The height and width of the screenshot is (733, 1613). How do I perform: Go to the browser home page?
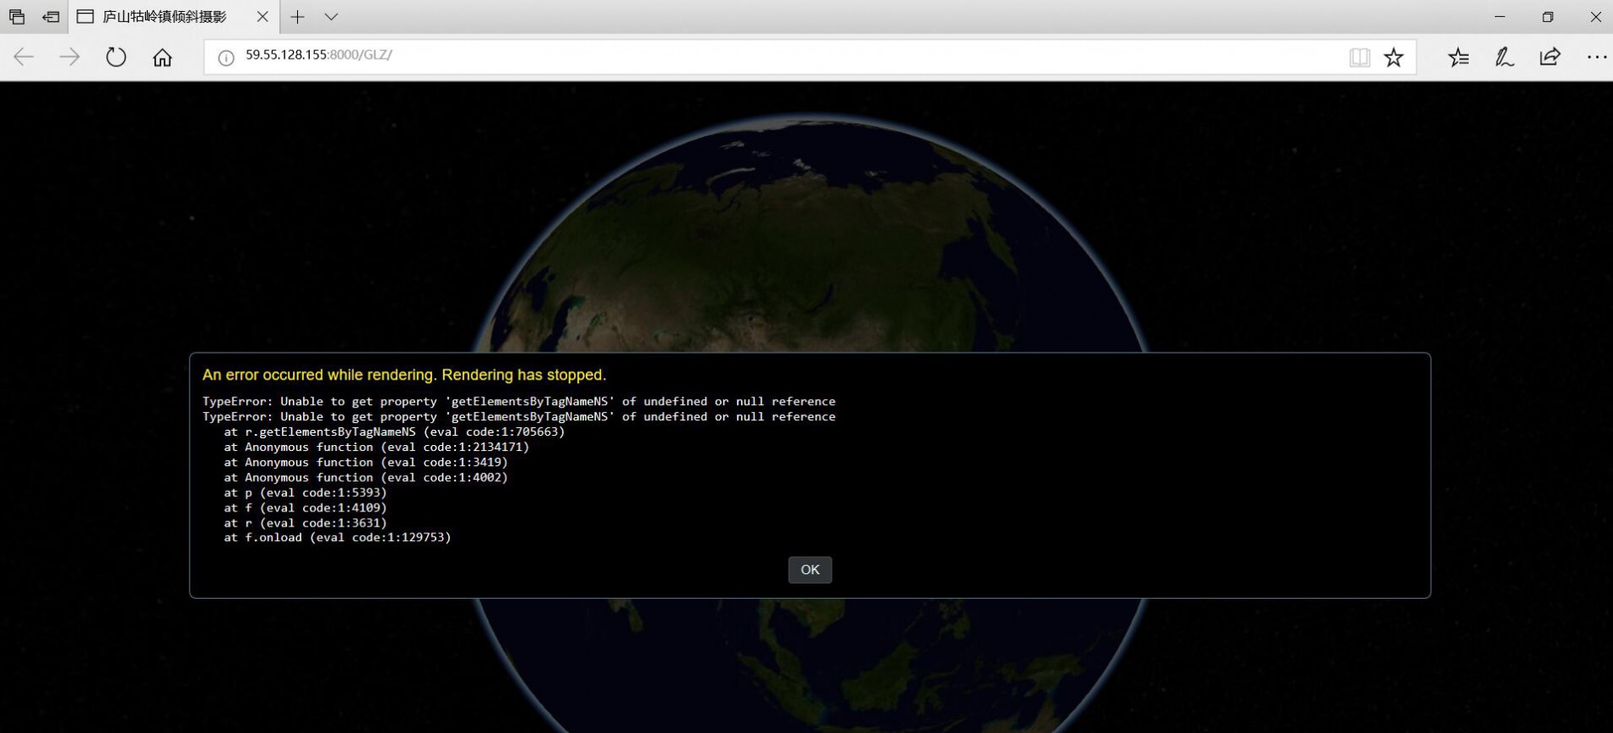pos(162,57)
